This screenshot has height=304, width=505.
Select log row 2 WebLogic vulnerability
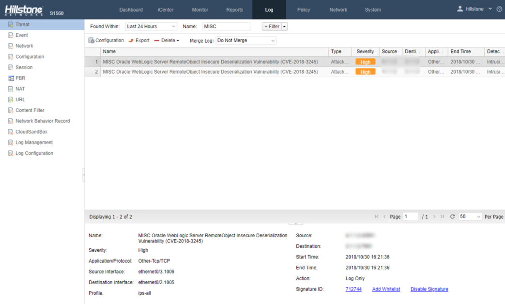(295, 72)
